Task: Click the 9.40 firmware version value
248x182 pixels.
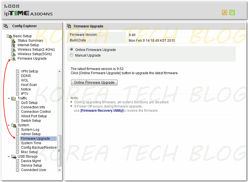Action: (x=132, y=35)
